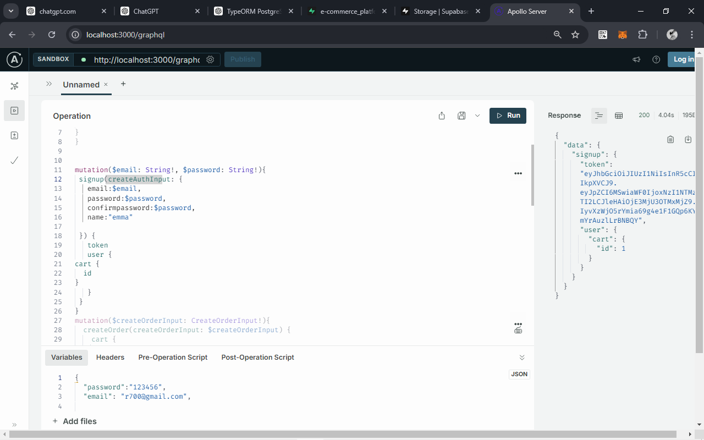The image size is (704, 440).
Task: Share the current operation via the share icon
Action: point(442,116)
